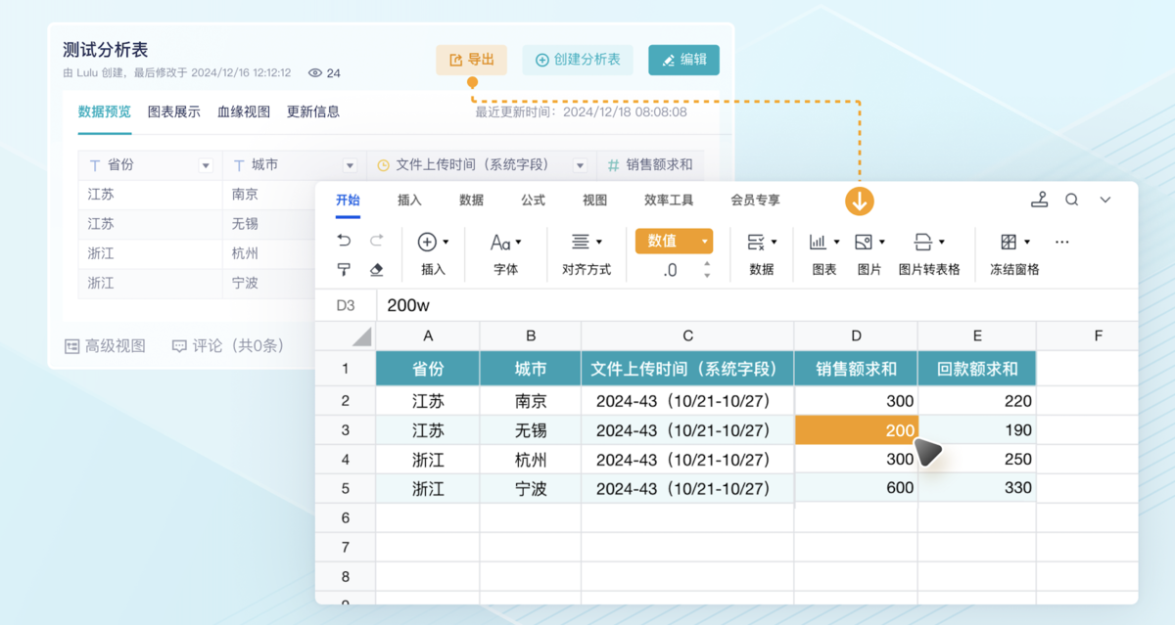This screenshot has width=1175, height=625.
Task: Open the 血缘视图 tab
Action: 242,112
